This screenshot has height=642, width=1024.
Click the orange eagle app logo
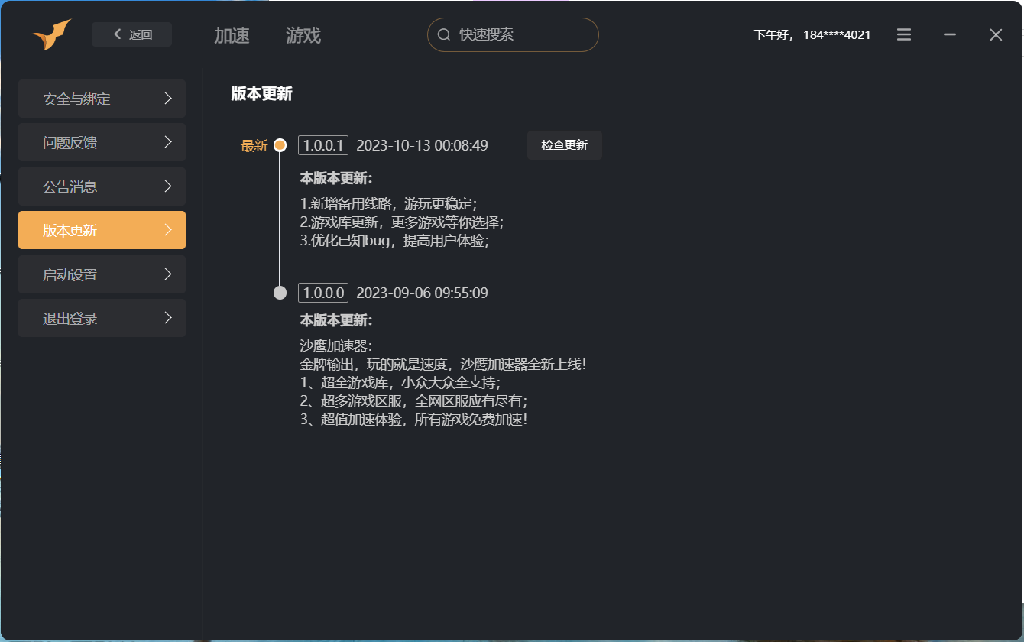[50, 34]
